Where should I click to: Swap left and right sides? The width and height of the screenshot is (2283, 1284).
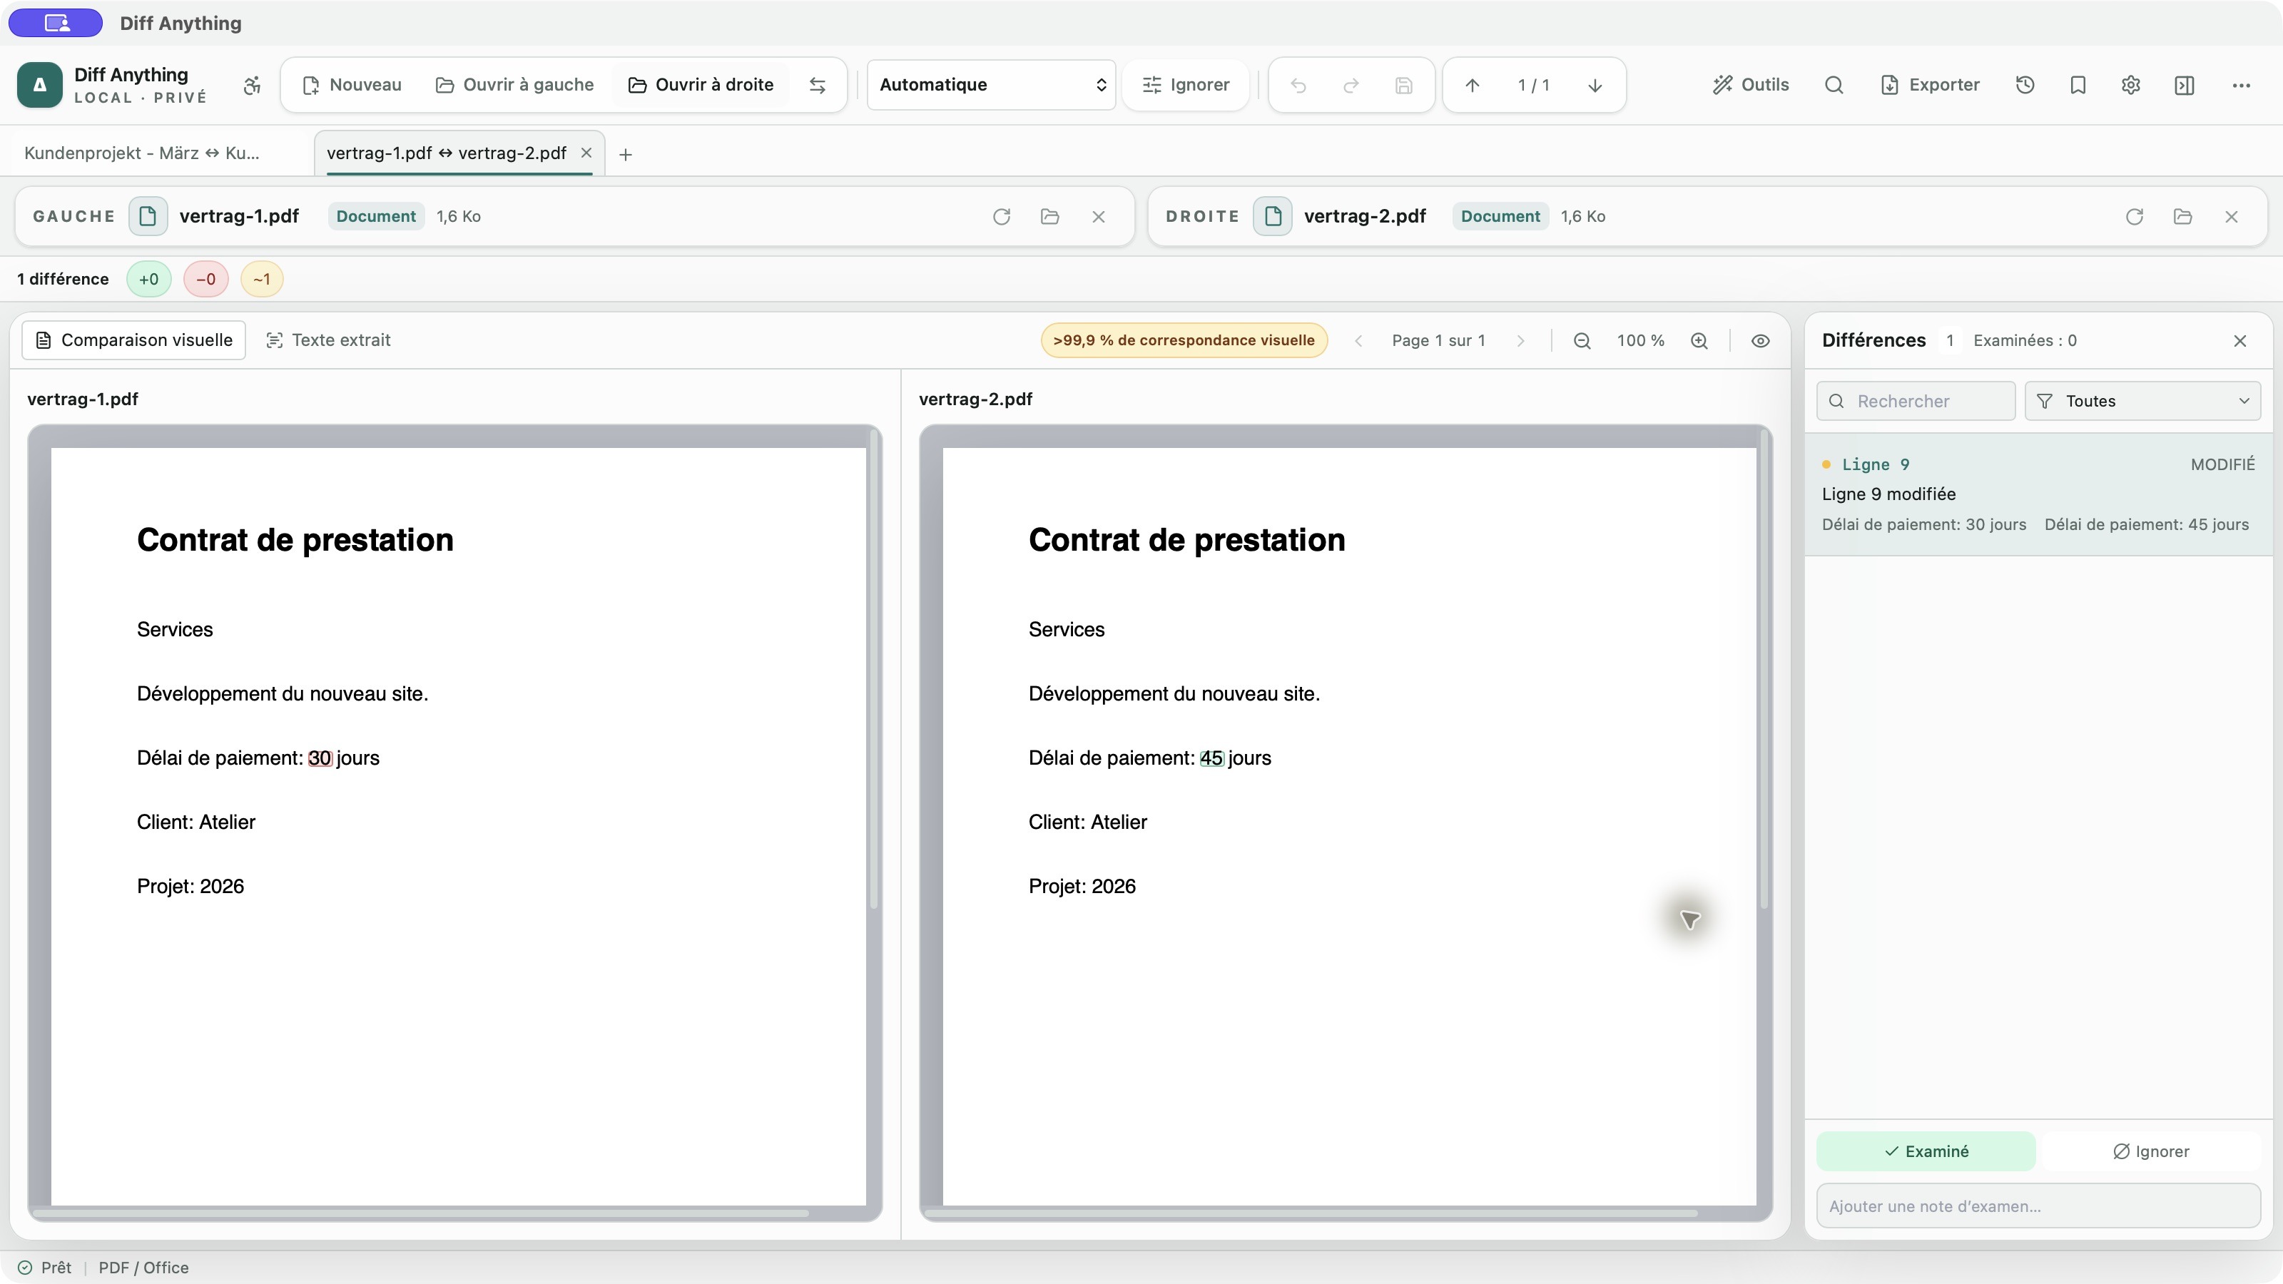817,85
